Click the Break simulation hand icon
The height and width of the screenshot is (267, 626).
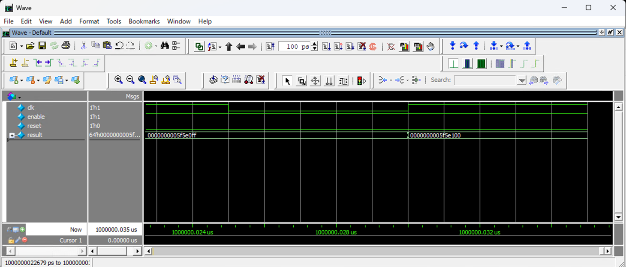(x=431, y=46)
